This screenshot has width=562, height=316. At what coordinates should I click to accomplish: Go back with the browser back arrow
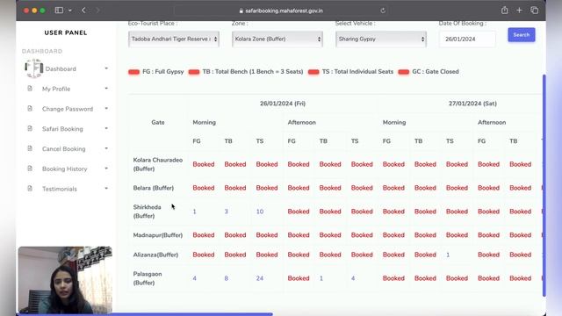click(x=83, y=11)
